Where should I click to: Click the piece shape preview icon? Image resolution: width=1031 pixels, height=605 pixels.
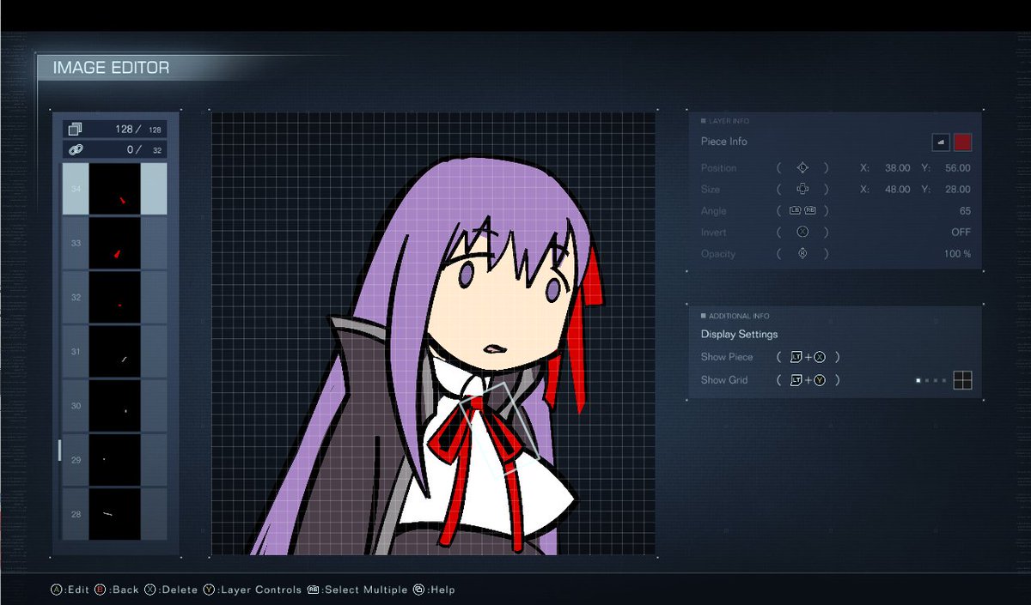coord(941,142)
